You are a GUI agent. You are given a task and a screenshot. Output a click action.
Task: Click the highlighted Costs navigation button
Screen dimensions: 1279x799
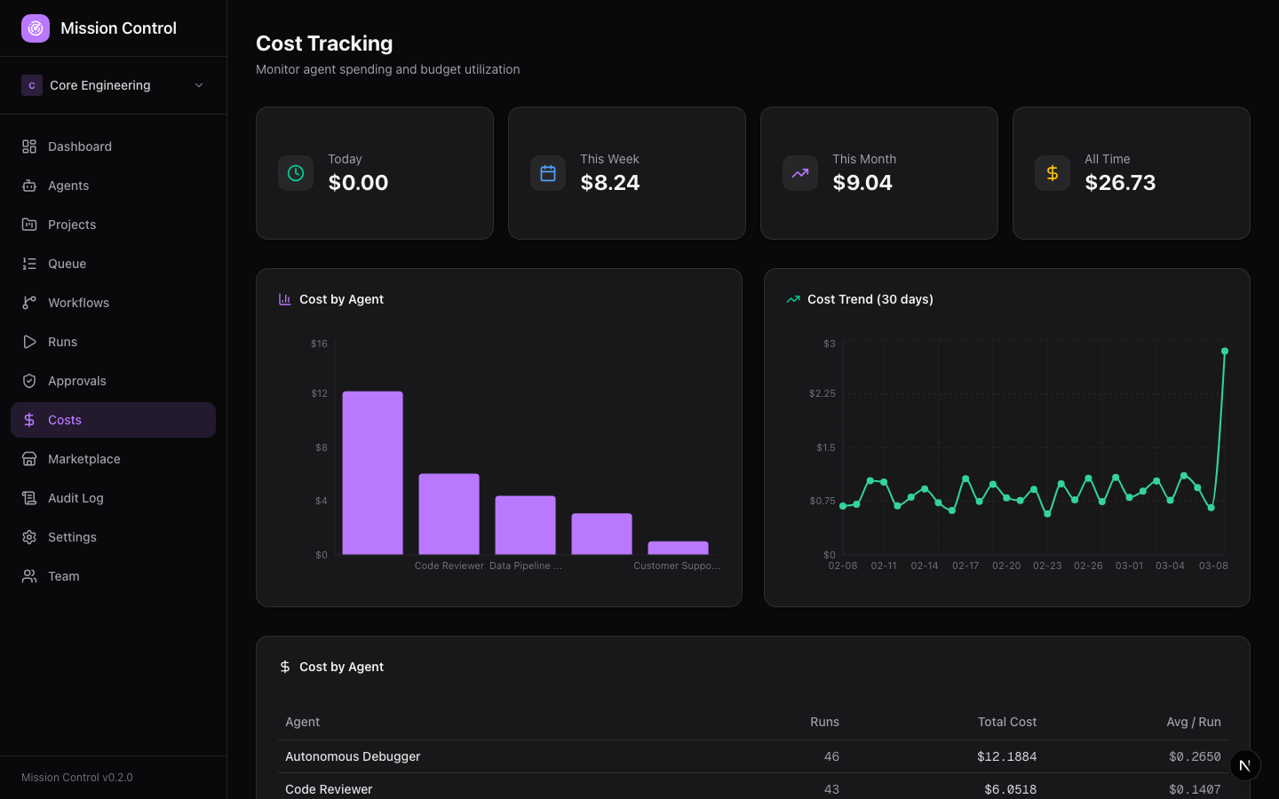point(113,419)
